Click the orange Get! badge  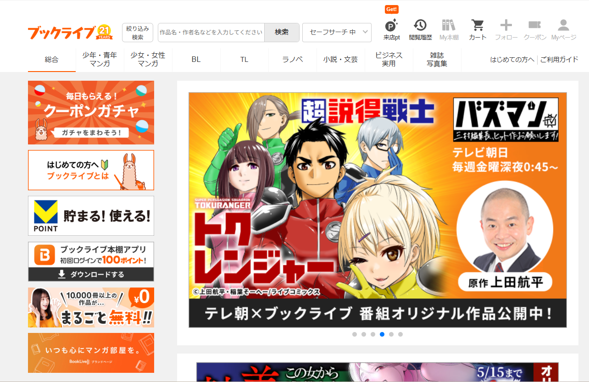tap(392, 10)
